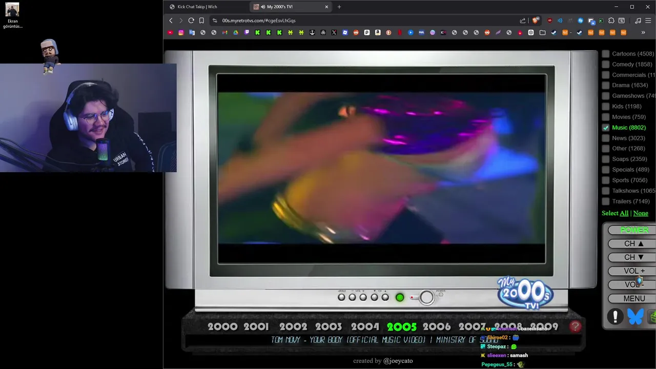Open the Ekran görüntüsü desktop icon
The height and width of the screenshot is (369, 656).
[12, 15]
